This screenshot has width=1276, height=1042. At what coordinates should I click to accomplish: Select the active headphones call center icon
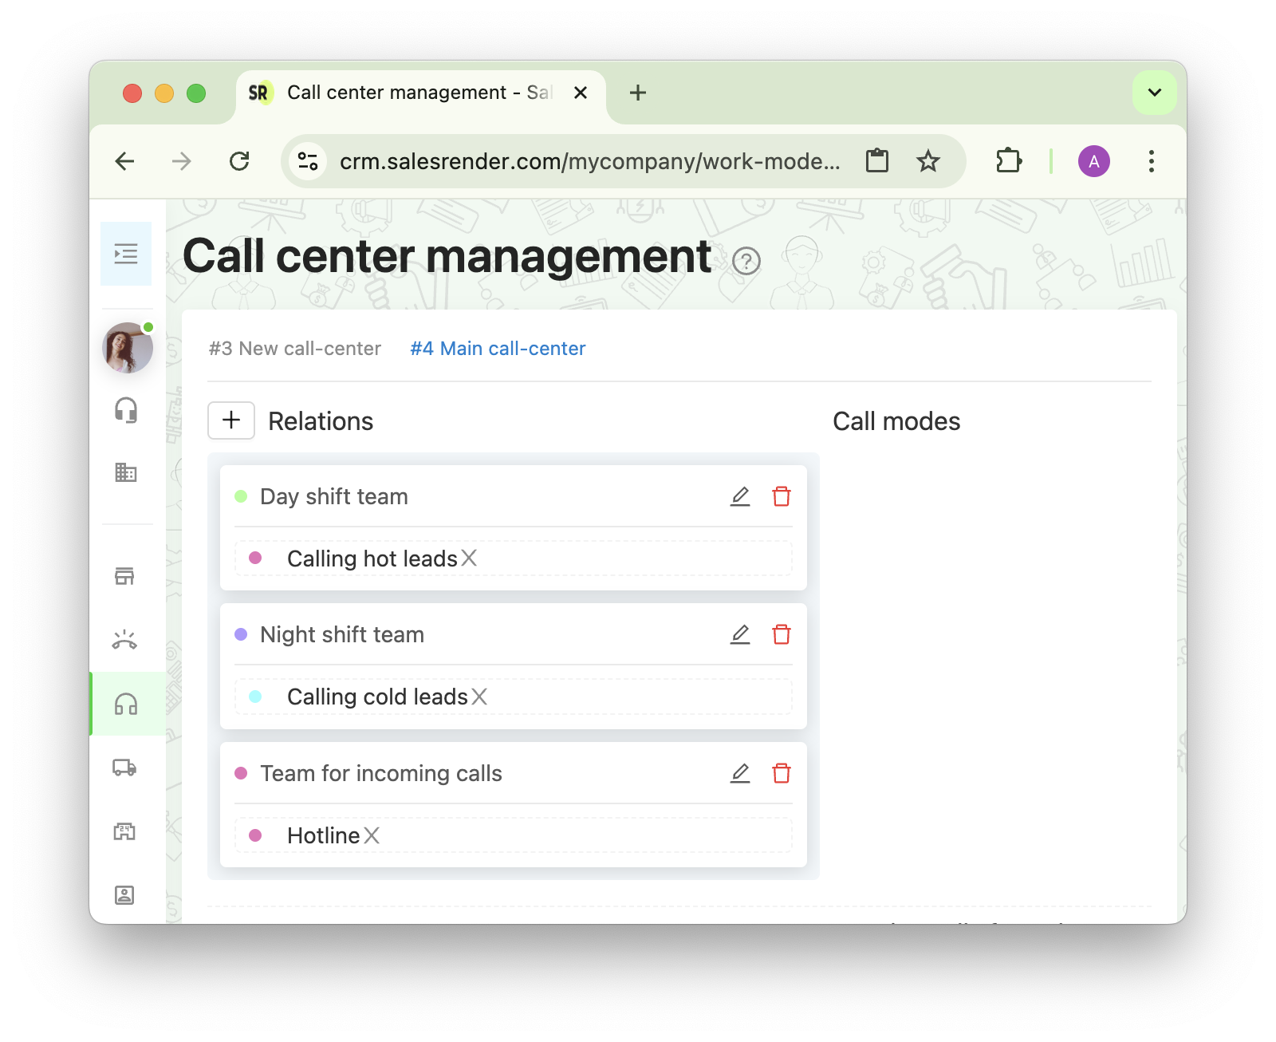pos(126,704)
